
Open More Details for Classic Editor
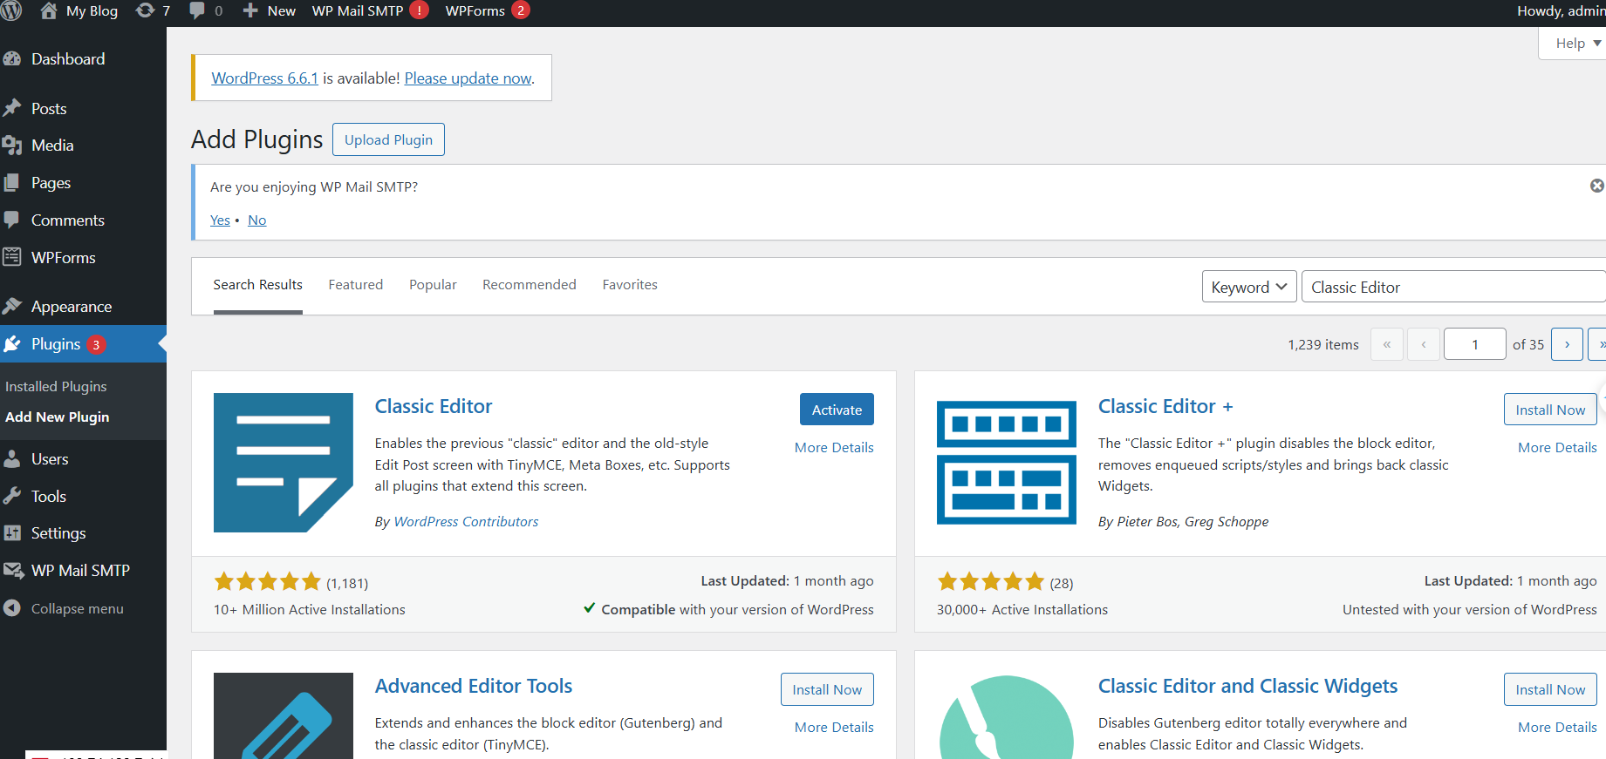(x=834, y=447)
